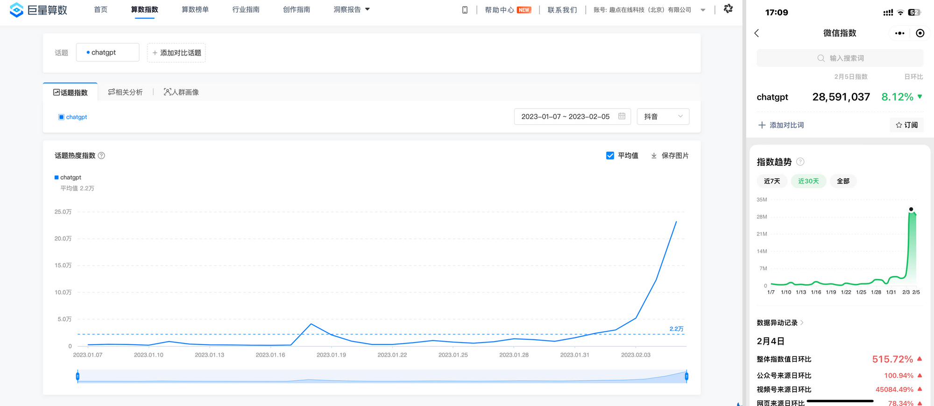
Task: Click the search magnifier icon in 微信指数
Action: point(821,58)
